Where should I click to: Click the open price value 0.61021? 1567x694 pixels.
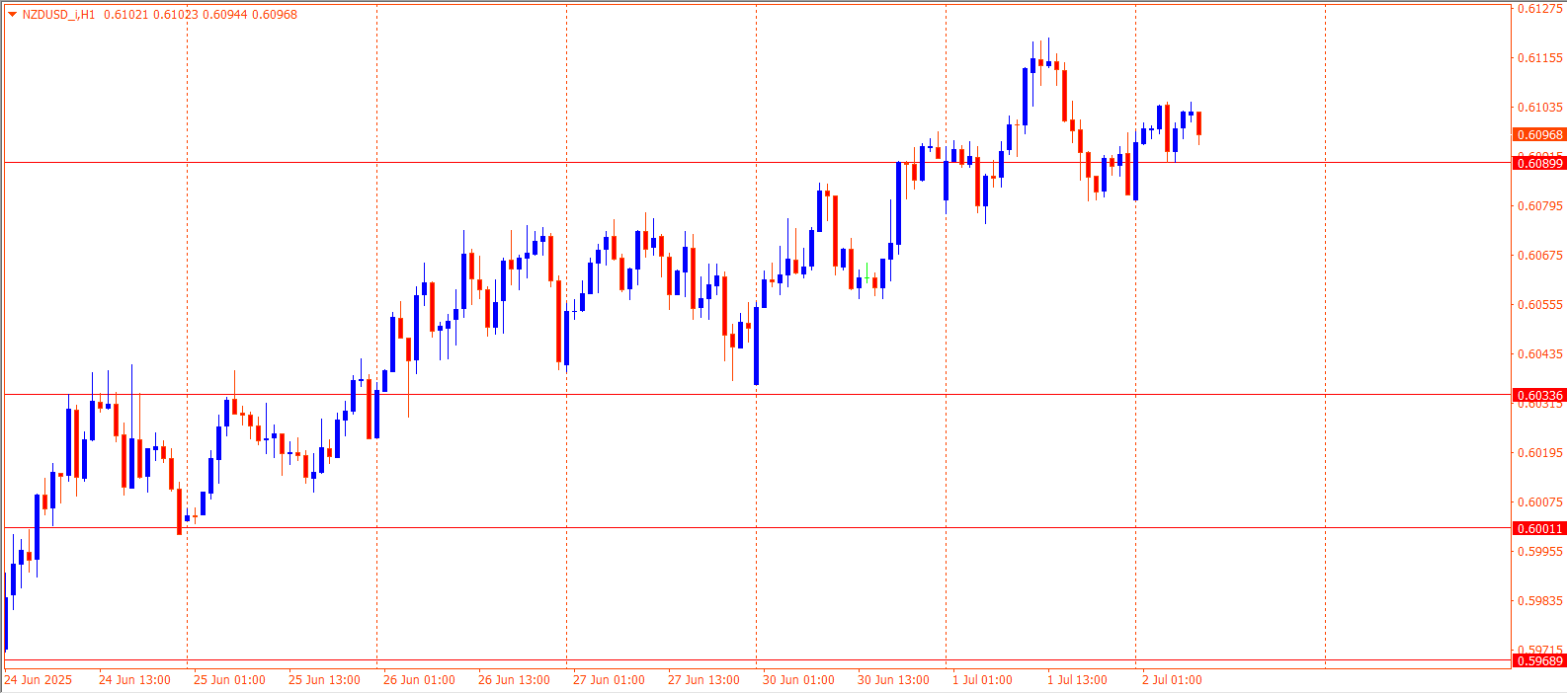coord(124,15)
